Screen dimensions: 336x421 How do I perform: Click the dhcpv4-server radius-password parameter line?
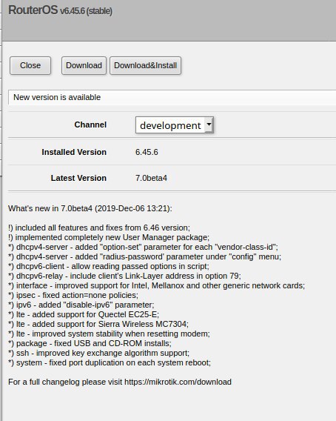pos(144,256)
